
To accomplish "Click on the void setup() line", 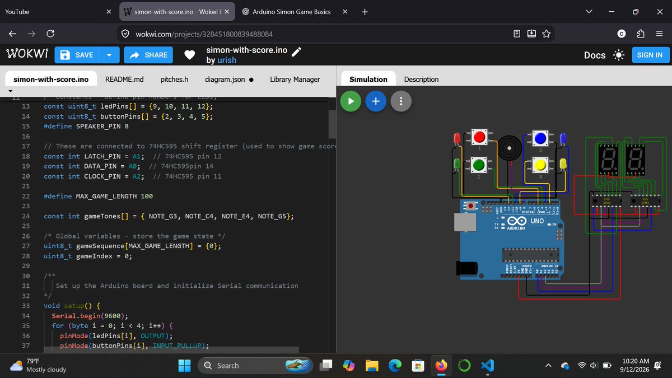I will pos(72,306).
